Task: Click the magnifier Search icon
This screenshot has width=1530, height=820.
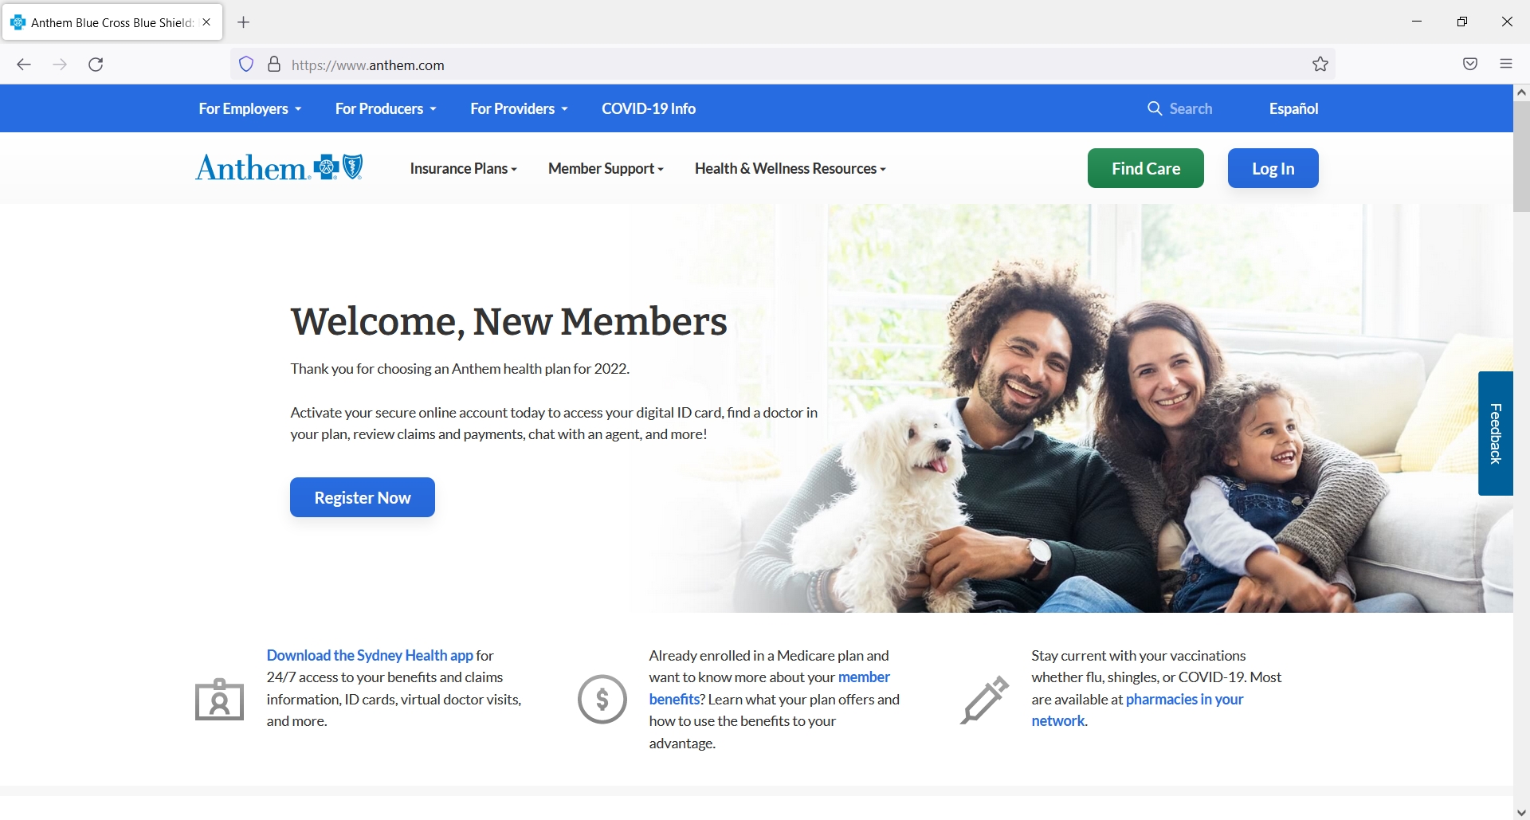Action: 1155,108
